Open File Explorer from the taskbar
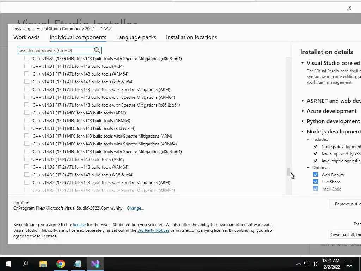Image resolution: width=361 pixels, height=271 pixels. (x=43, y=264)
